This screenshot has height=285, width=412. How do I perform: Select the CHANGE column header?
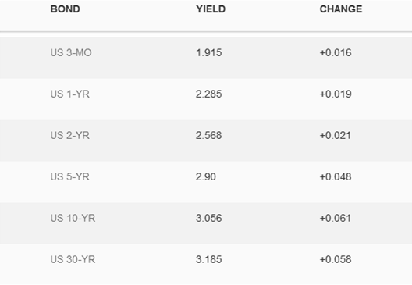(x=341, y=9)
